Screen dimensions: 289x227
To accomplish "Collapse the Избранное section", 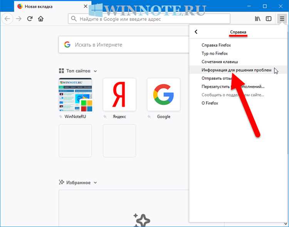I will (95, 183).
